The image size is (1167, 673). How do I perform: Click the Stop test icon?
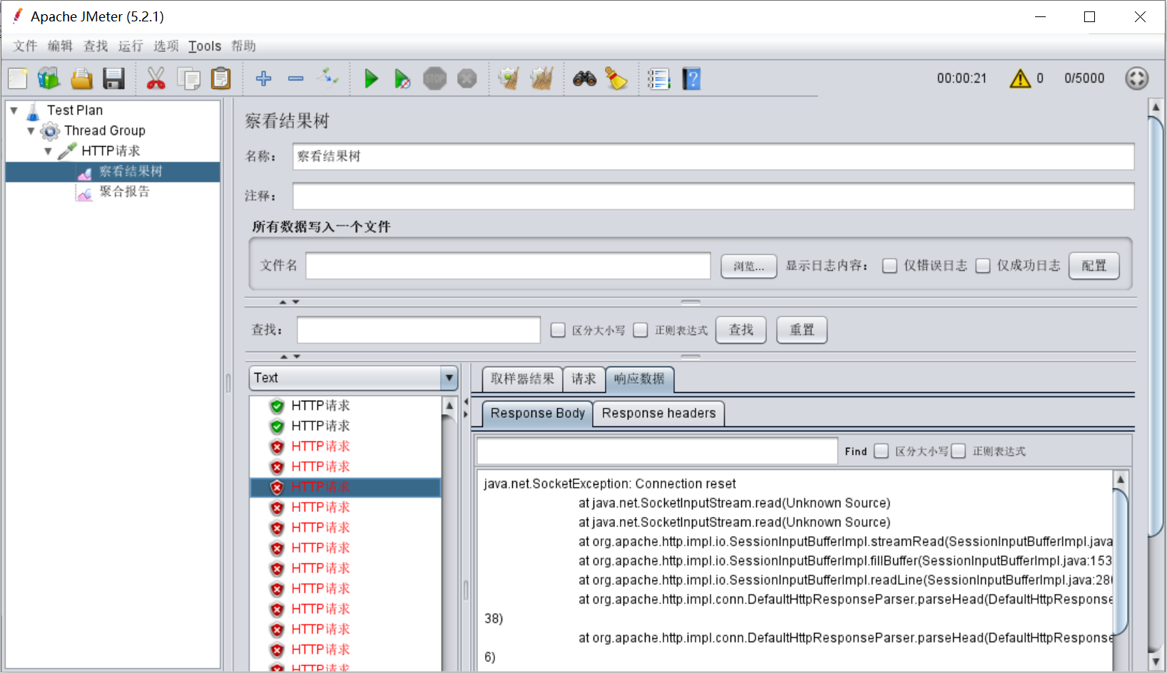(x=434, y=78)
